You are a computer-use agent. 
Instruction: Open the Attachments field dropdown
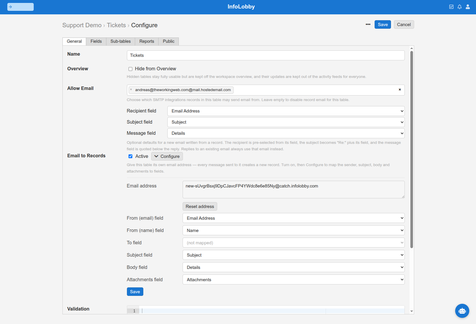[x=294, y=280]
